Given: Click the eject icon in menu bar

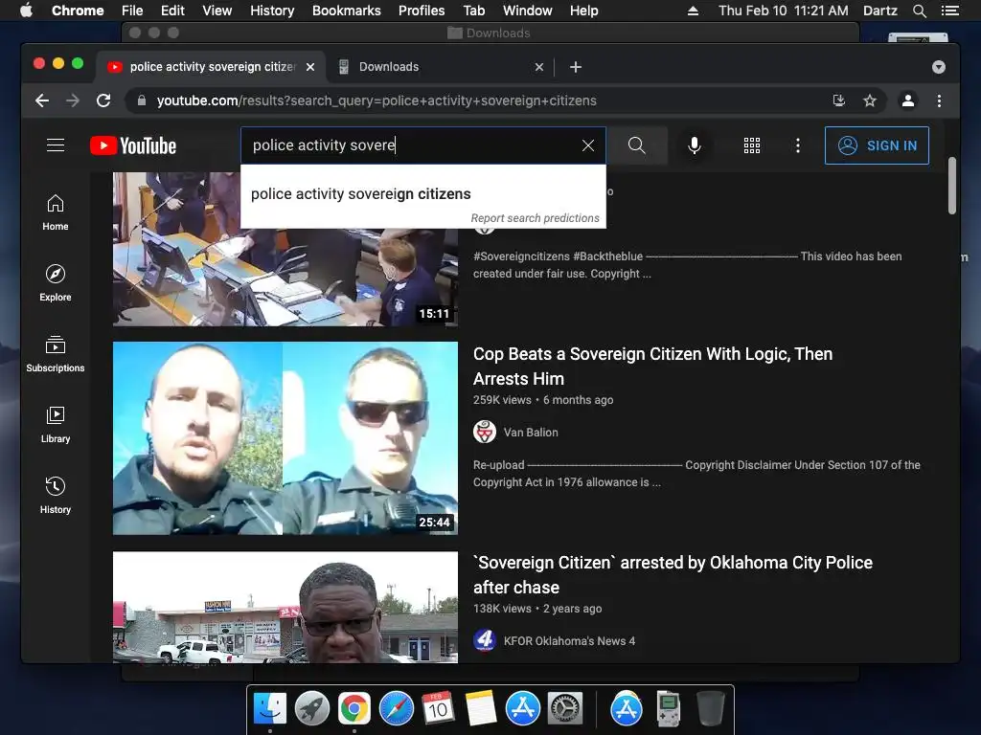Looking at the screenshot, I should (x=693, y=11).
